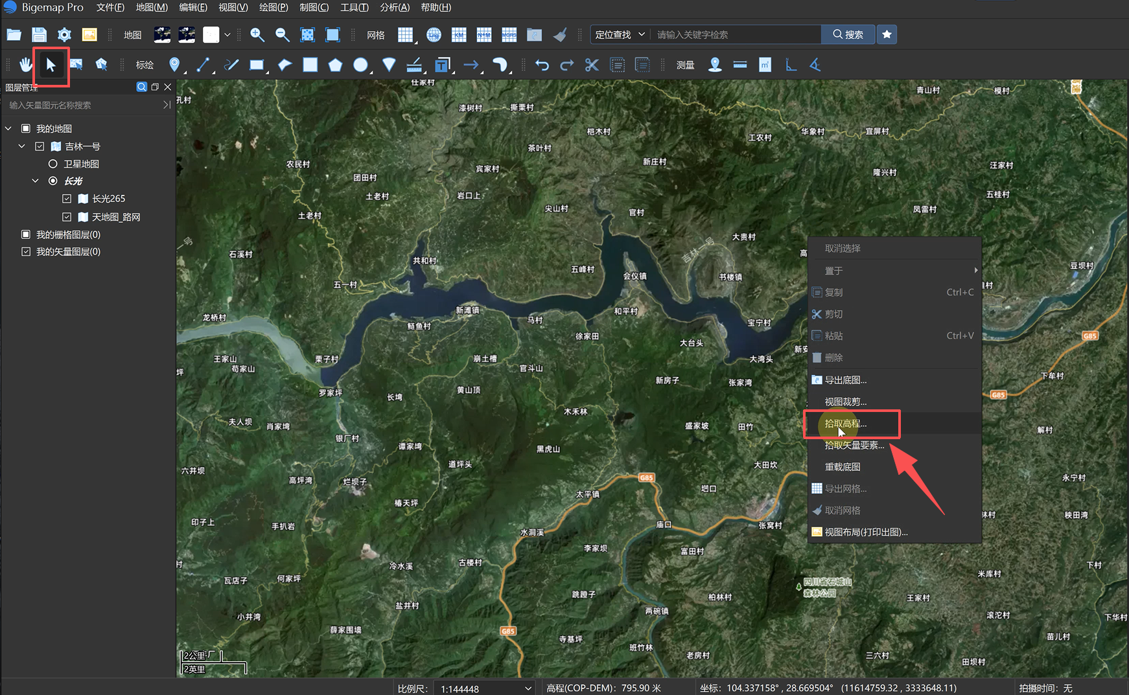This screenshot has height=695, width=1129.
Task: Open the 帮助(H) menu
Action: click(436, 7)
